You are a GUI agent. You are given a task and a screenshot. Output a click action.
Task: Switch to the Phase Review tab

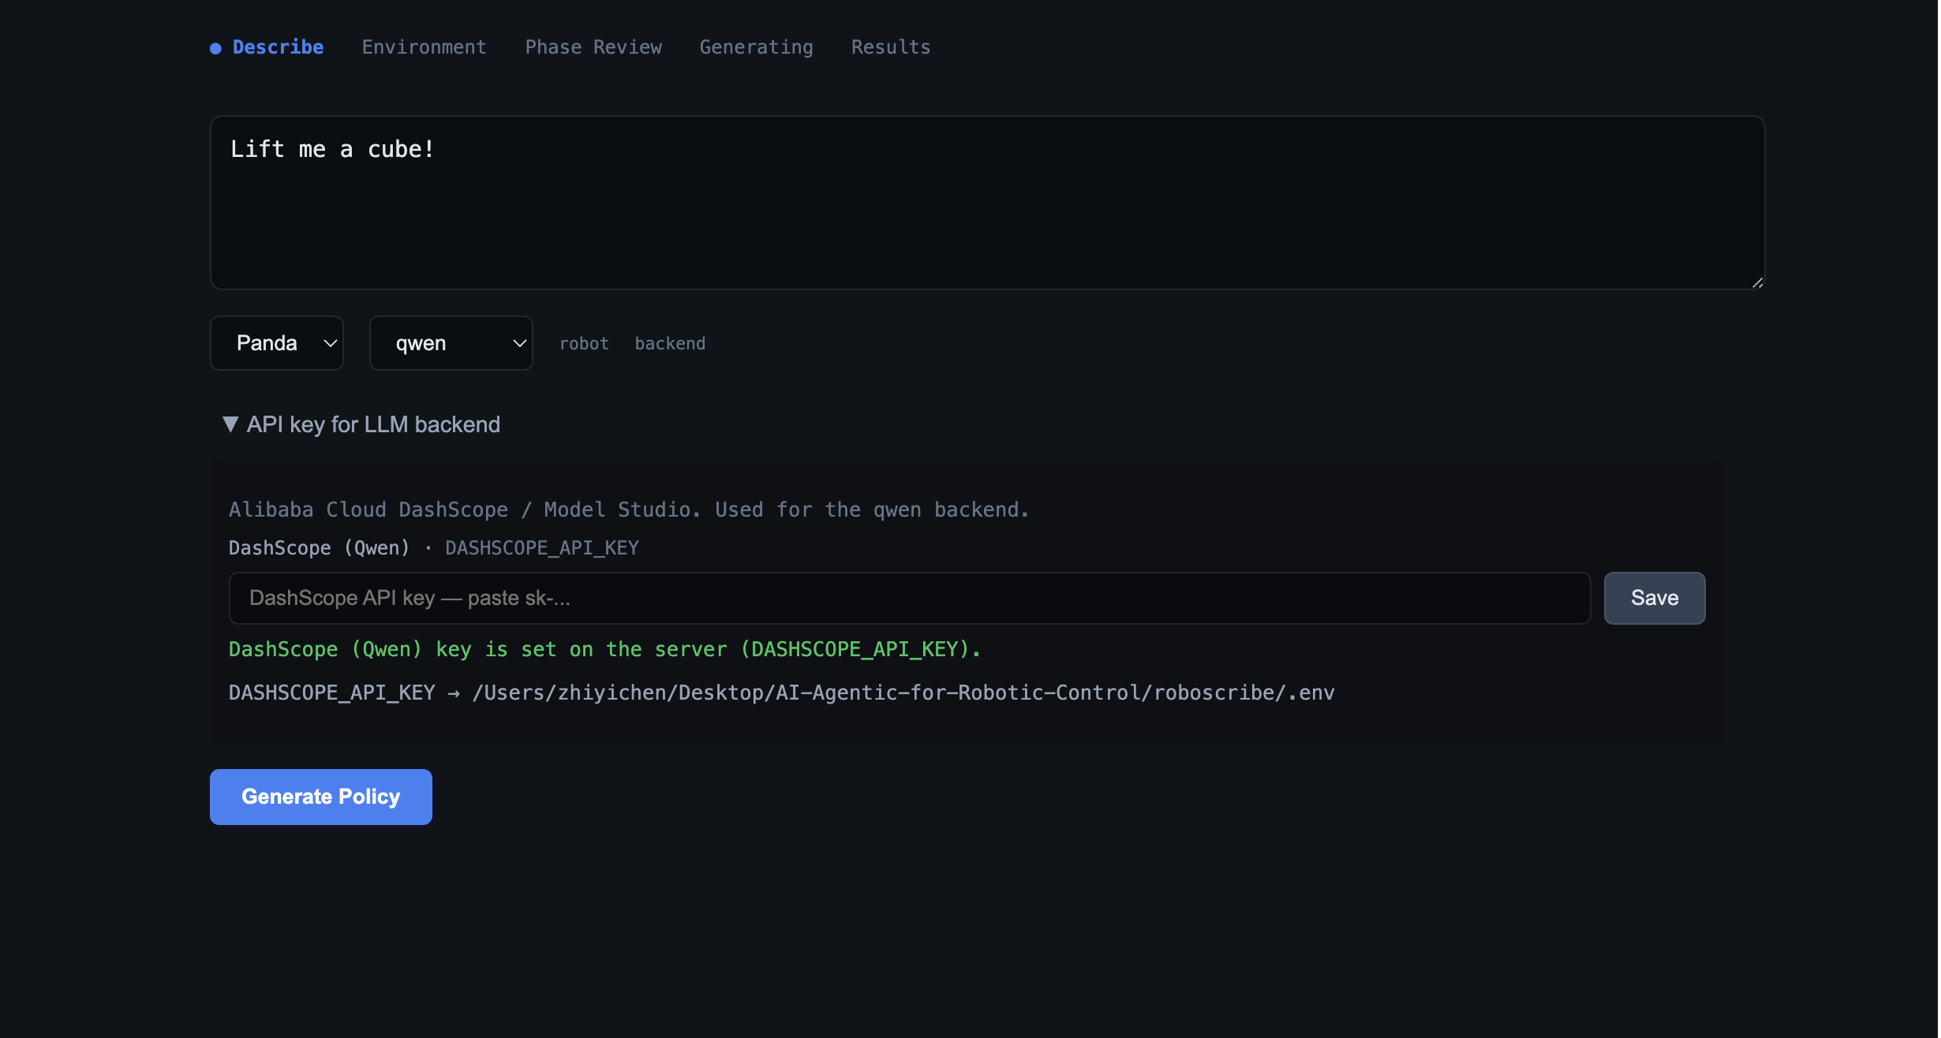[x=593, y=47]
